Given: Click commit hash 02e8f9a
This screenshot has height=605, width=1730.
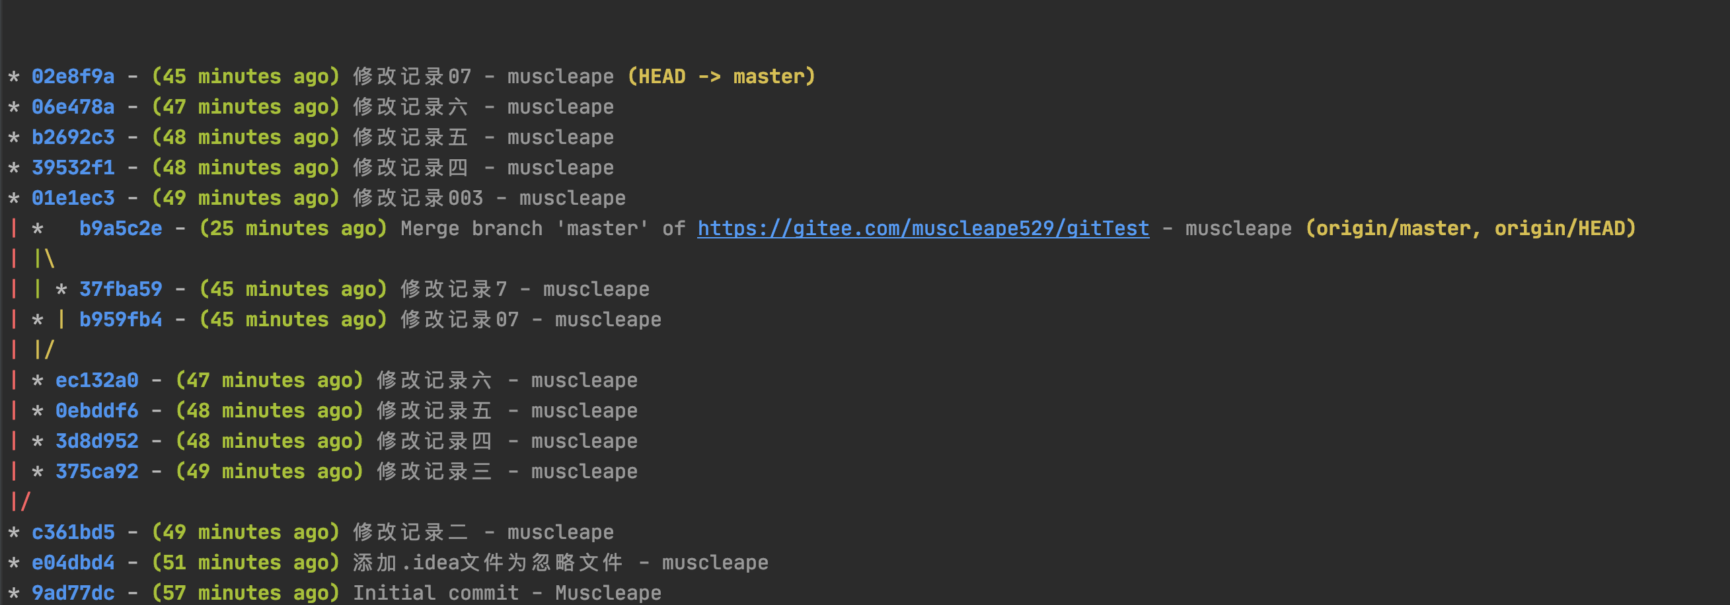Looking at the screenshot, I should coord(73,77).
